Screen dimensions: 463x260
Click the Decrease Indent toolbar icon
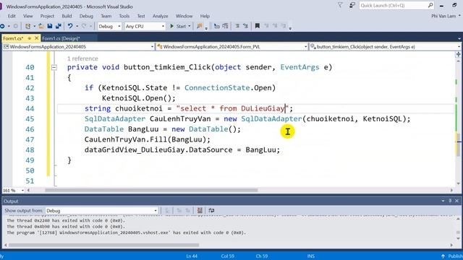(x=237, y=26)
